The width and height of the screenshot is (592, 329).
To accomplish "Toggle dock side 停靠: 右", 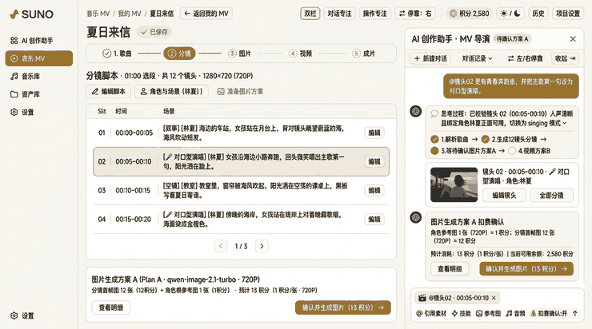I will pos(415,14).
